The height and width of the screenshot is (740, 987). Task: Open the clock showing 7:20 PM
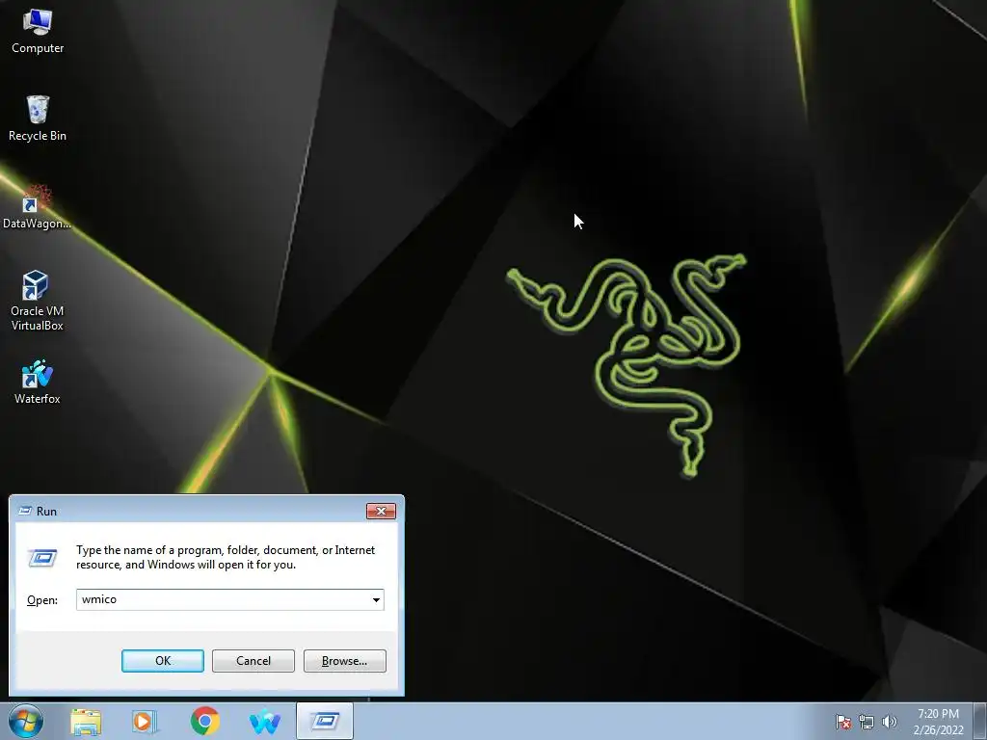point(938,722)
